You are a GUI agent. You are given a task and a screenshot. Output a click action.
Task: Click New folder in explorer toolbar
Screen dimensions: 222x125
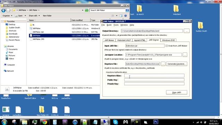pos(47,16)
